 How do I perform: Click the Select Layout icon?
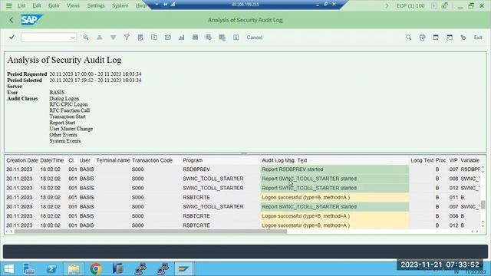click(209, 38)
